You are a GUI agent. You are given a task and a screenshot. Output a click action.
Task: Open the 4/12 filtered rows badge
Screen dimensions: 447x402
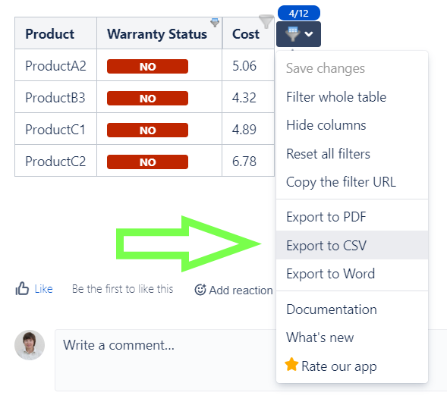coord(299,13)
